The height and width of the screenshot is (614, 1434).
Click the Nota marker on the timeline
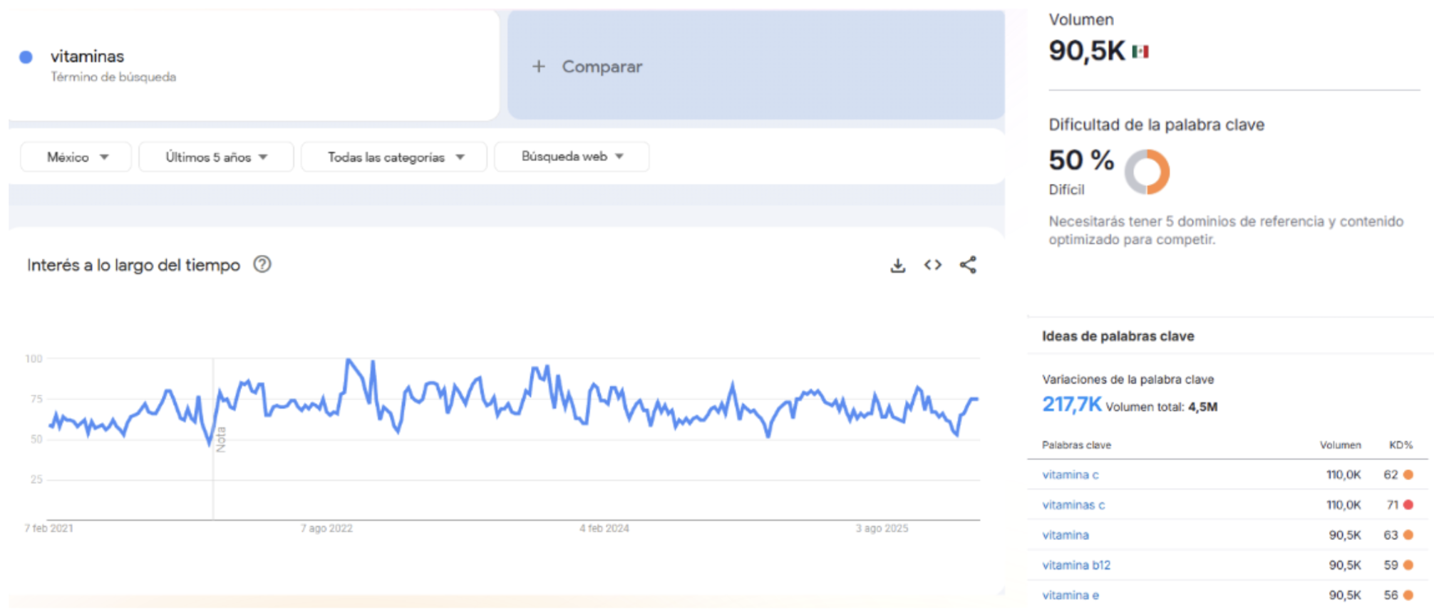click(221, 439)
